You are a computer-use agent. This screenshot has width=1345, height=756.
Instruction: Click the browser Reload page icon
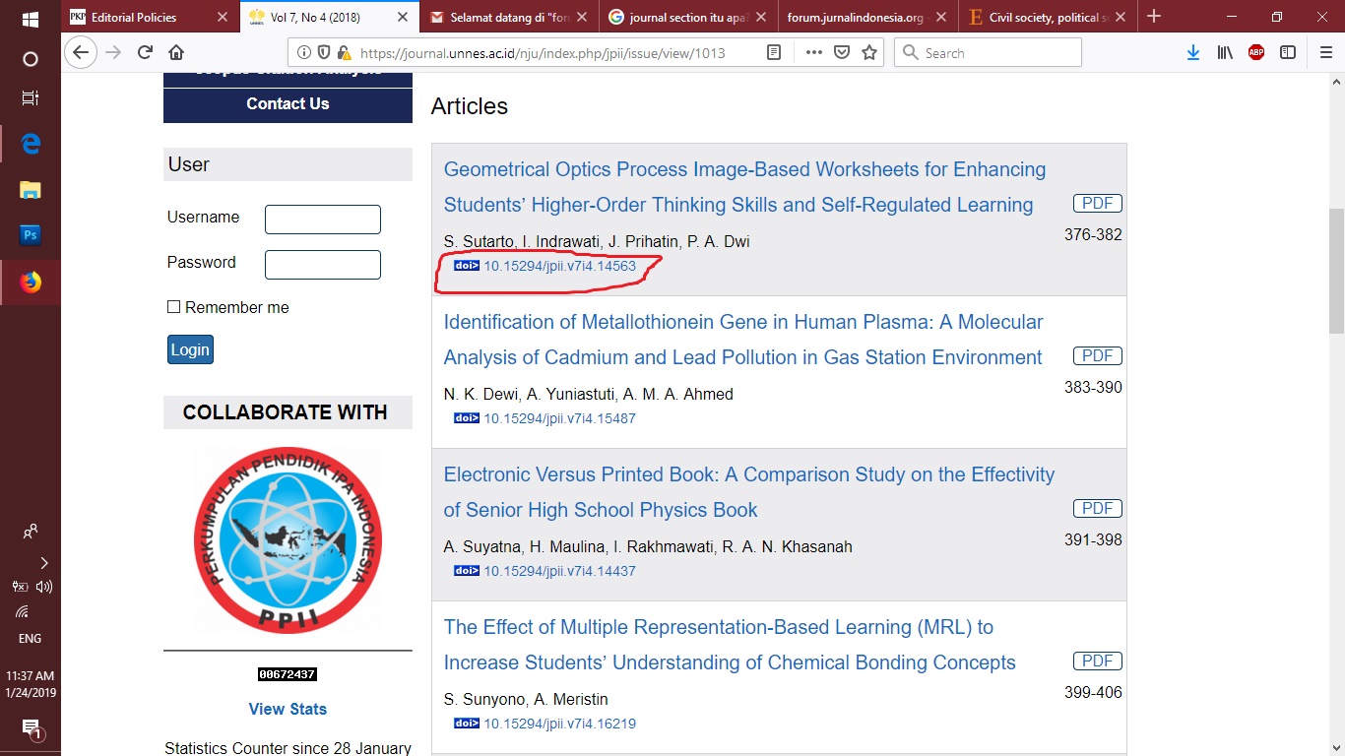pyautogui.click(x=145, y=53)
